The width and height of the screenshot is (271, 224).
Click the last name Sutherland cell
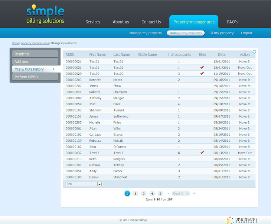tap(121, 116)
